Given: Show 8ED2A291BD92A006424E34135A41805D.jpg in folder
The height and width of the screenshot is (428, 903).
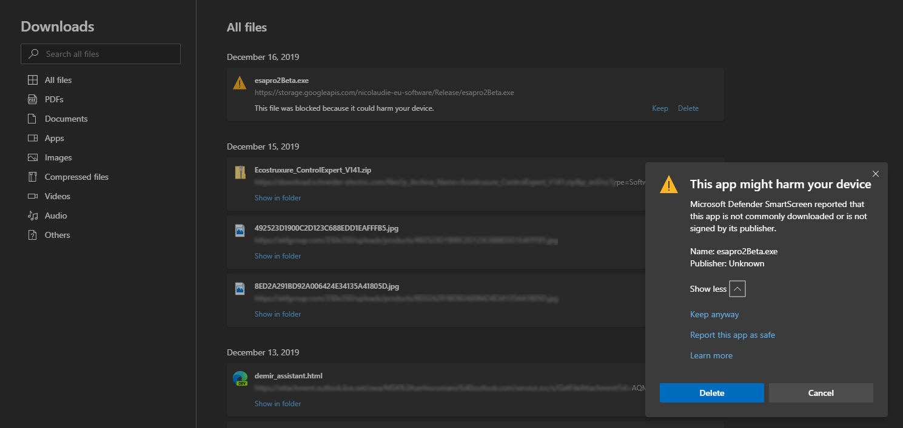Looking at the screenshot, I should 278,314.
